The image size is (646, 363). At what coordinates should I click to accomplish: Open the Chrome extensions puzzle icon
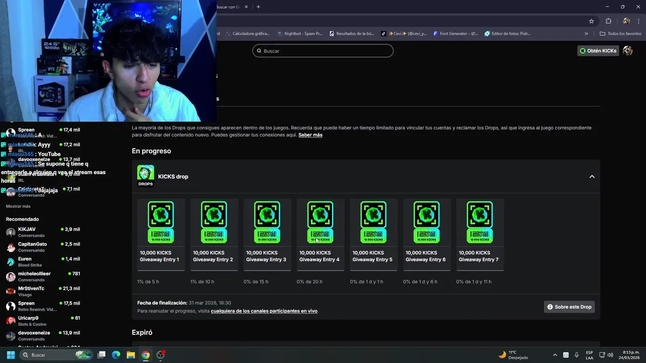click(x=608, y=21)
